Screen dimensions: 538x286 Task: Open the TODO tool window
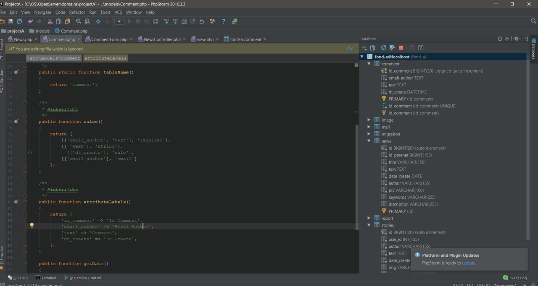click(x=18, y=278)
